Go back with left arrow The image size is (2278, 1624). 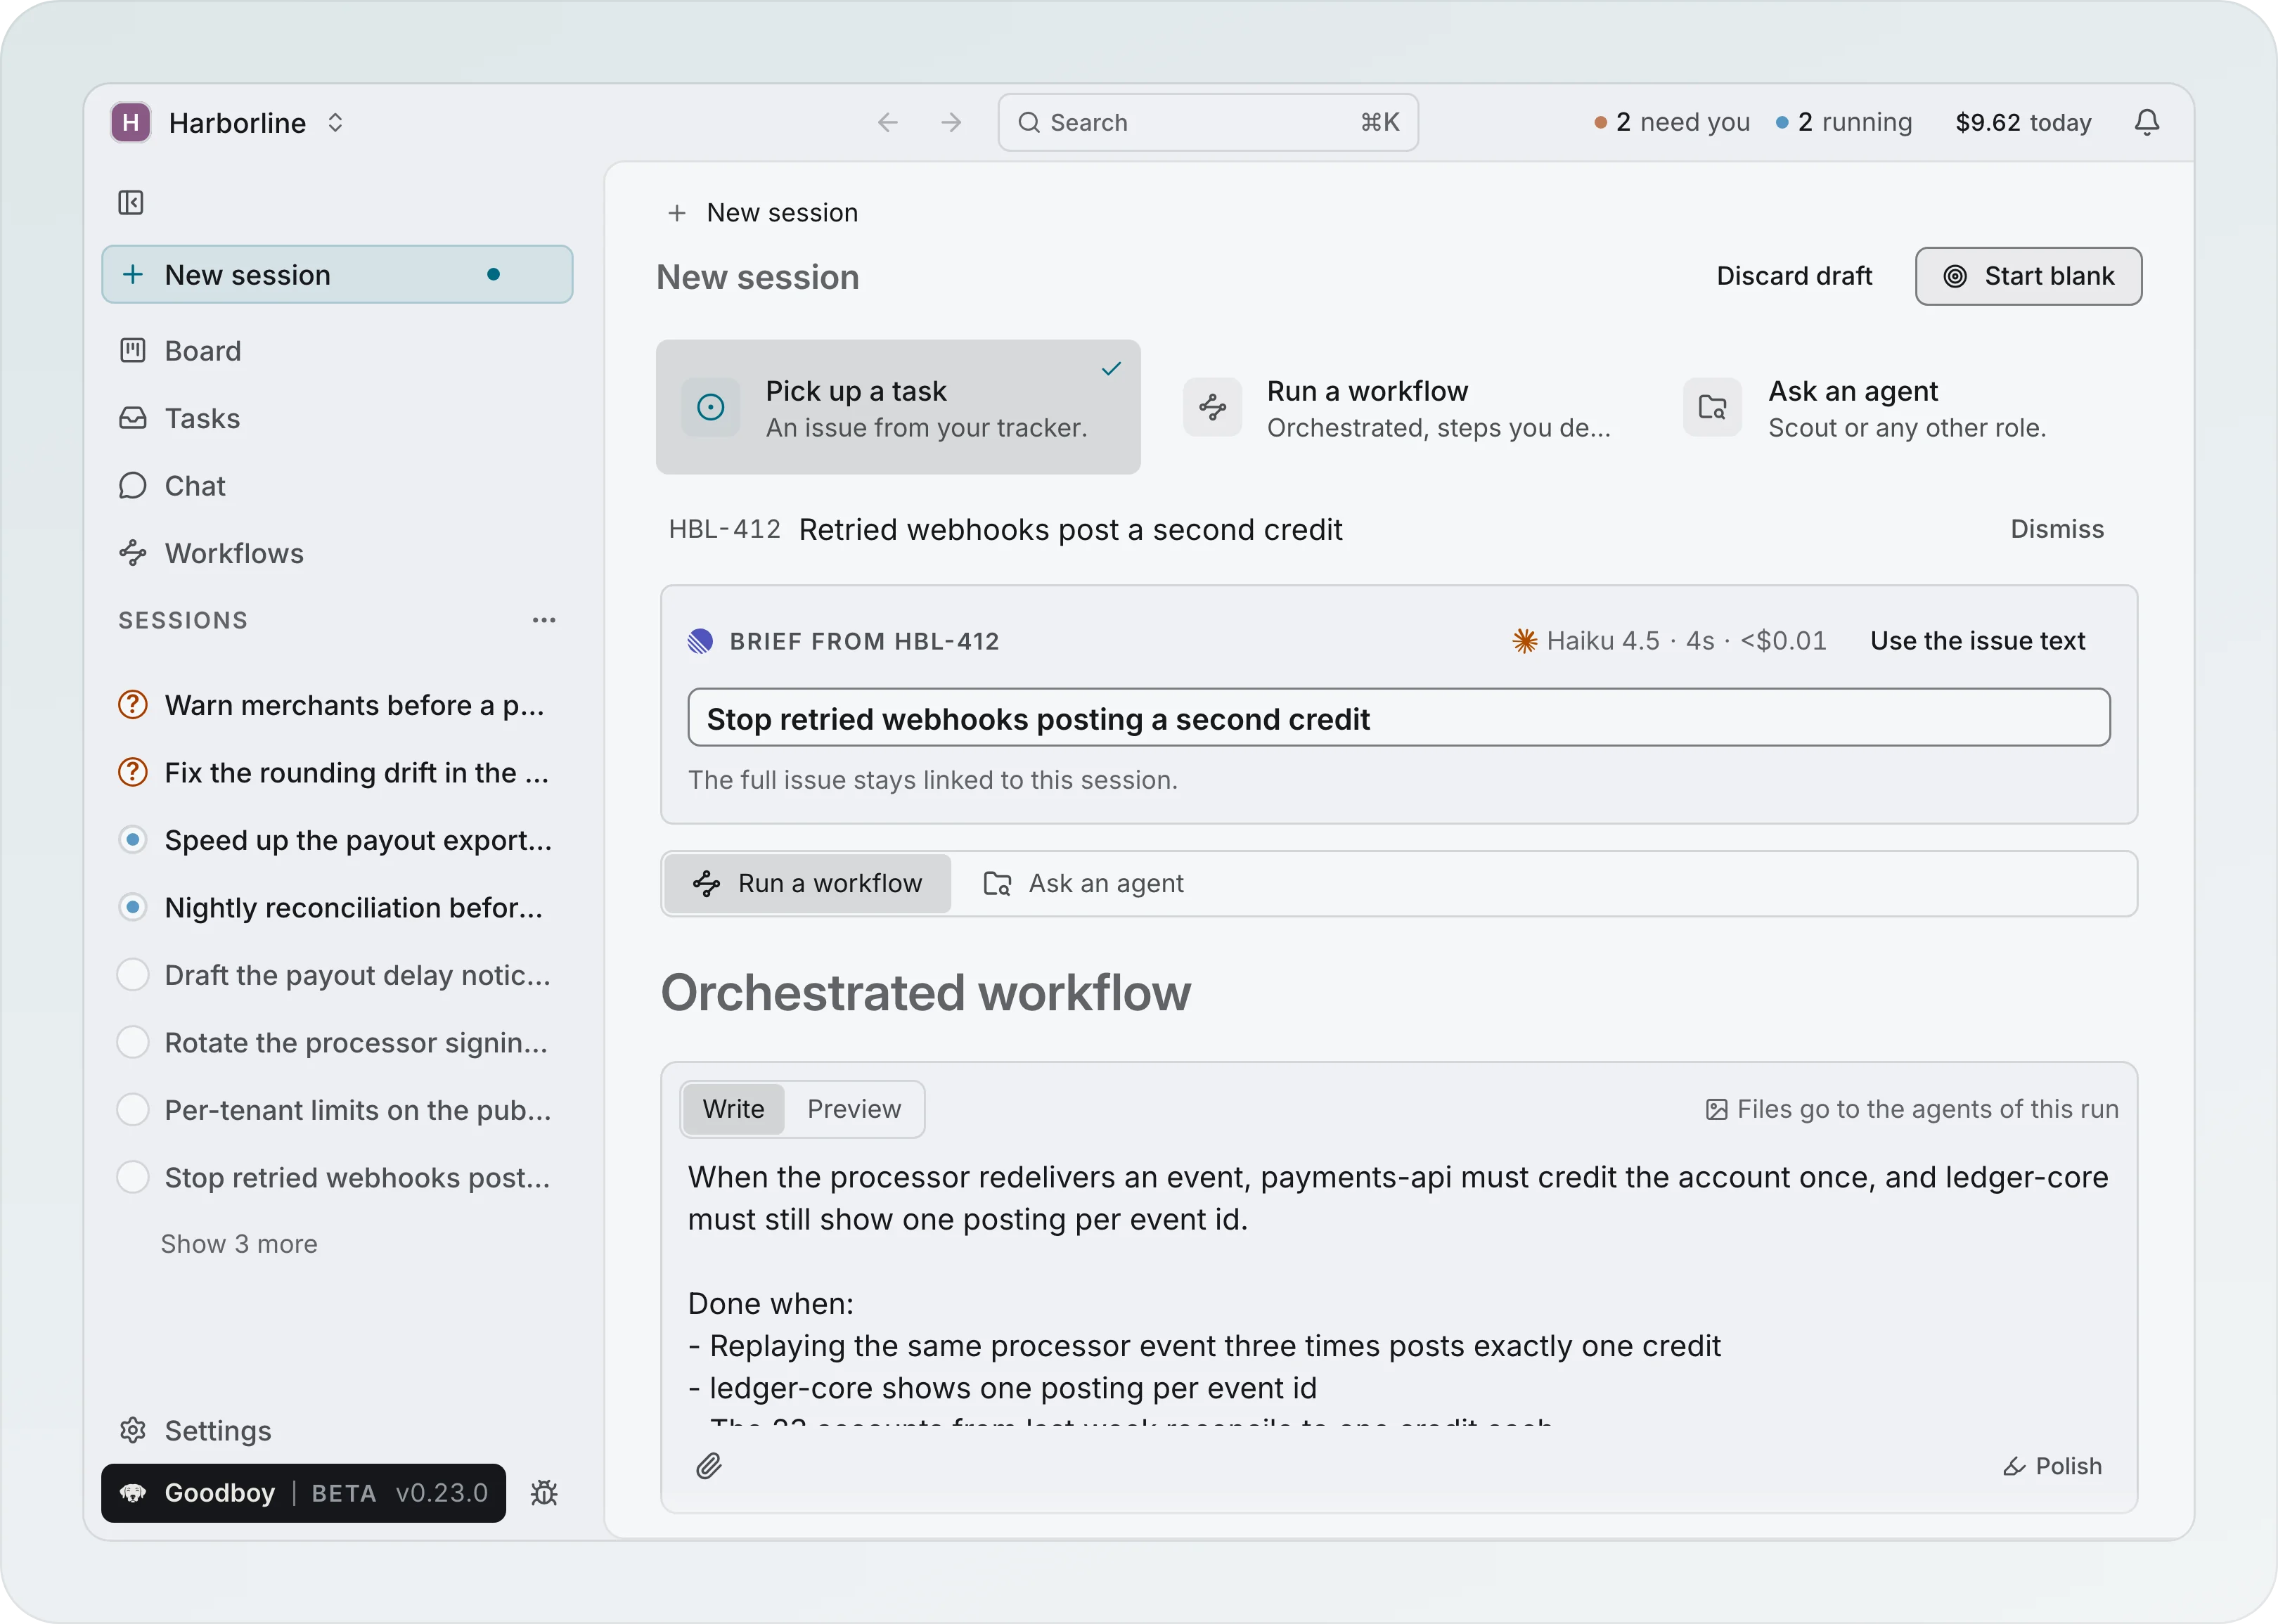(887, 122)
